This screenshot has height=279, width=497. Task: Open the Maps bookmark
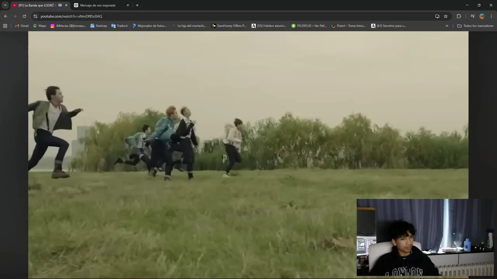[40, 26]
